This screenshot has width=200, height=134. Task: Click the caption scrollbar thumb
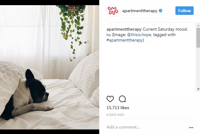198,38
